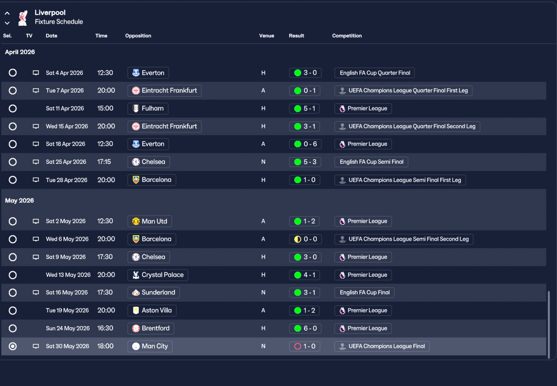Image resolution: width=557 pixels, height=386 pixels.
Task: Select the Sunderland fixture radio button
Action: (x=13, y=293)
